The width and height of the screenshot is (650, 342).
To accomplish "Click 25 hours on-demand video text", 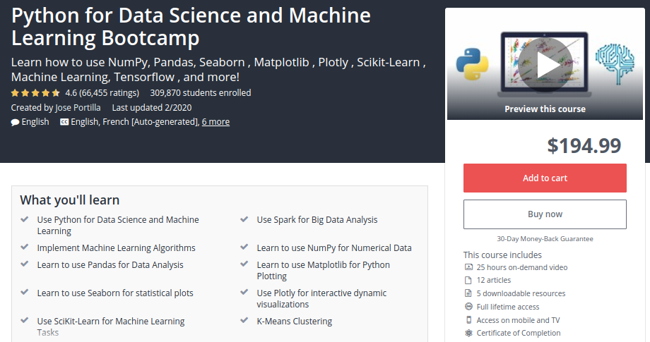I will coord(522,267).
